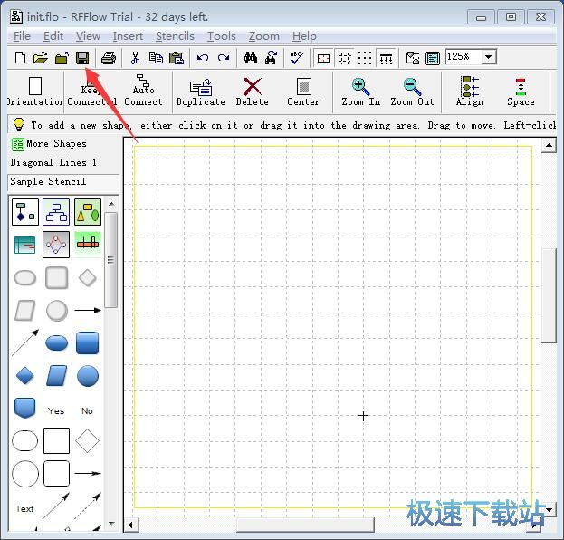Open the Diagonal Lines 1 stencil
Screen dimensions: 564x540
point(53,163)
